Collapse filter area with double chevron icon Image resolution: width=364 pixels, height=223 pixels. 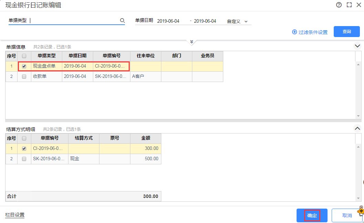(192, 42)
